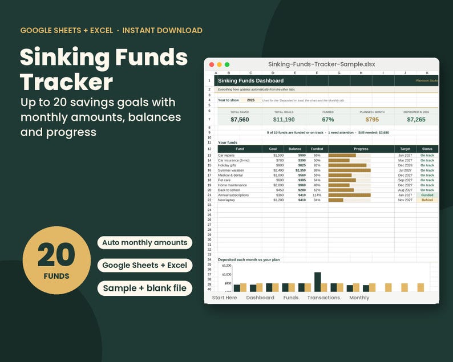Image resolution: width=453 pixels, height=362 pixels.
Task: Click the $11,190 Total Goals value
Action: [x=284, y=120]
